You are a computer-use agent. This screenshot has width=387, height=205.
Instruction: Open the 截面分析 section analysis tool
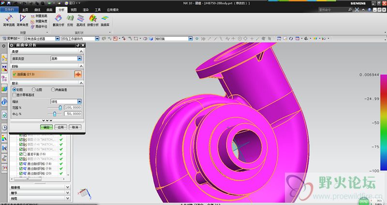59,19
